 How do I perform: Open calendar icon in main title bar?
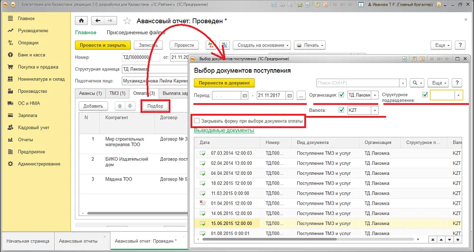click(x=326, y=5)
